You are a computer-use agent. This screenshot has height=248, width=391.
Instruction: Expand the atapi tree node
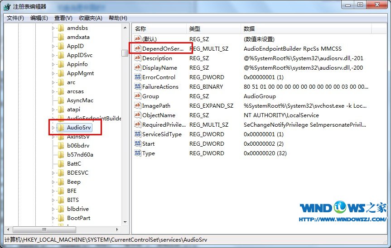(53, 110)
